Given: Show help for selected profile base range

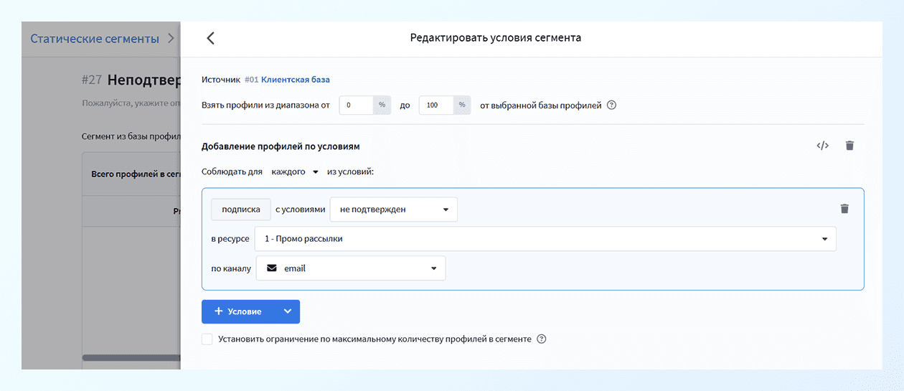Looking at the screenshot, I should pyautogui.click(x=612, y=105).
